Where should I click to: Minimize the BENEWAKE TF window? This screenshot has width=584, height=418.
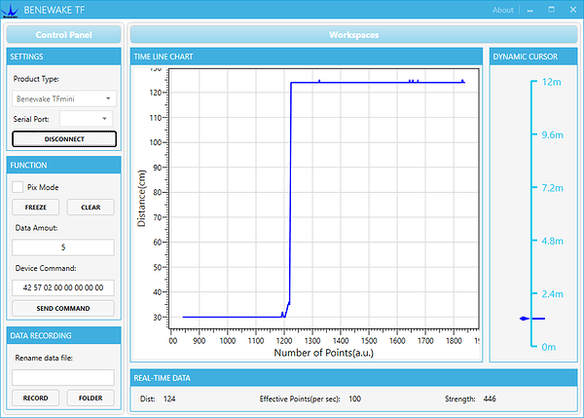530,11
